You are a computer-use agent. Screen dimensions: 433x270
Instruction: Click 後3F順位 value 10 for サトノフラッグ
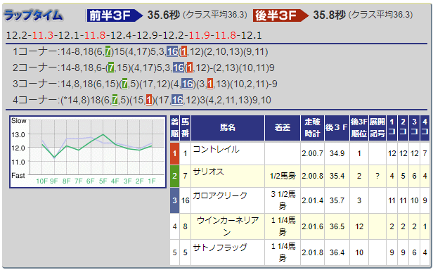coord(359,252)
